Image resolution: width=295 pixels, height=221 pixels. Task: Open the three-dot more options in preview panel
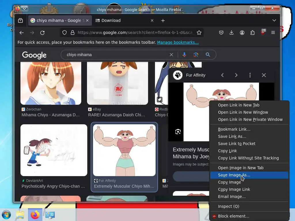coord(250,75)
